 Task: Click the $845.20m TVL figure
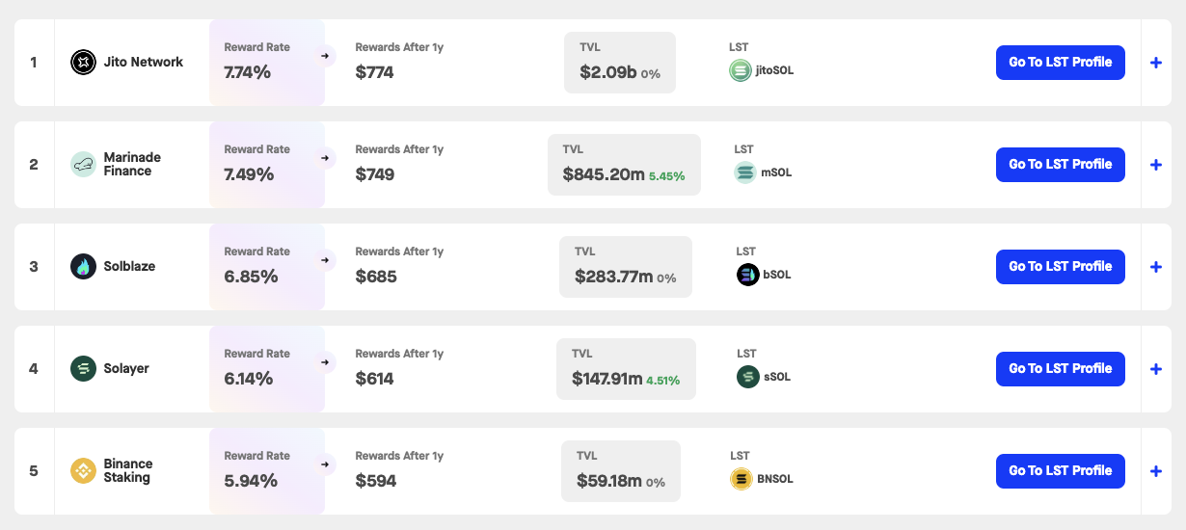click(604, 174)
